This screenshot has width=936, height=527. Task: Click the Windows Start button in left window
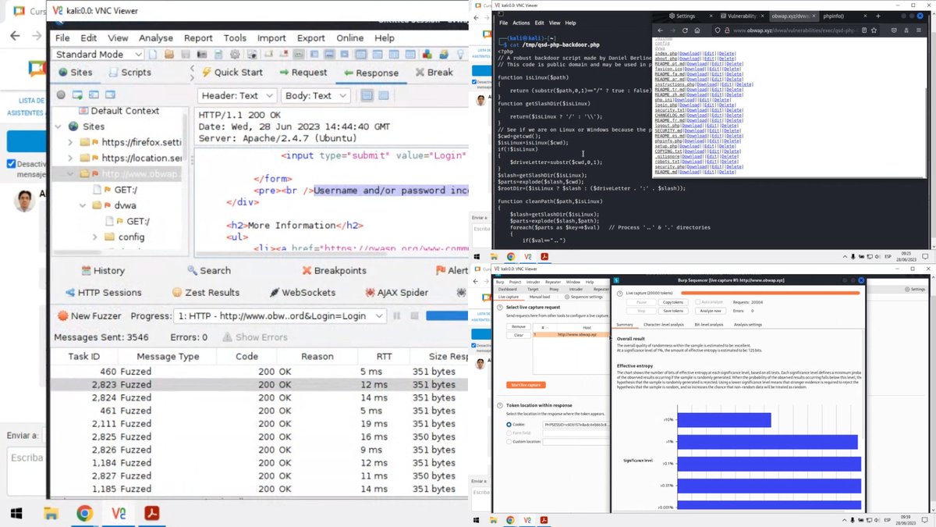pyautogui.click(x=17, y=513)
